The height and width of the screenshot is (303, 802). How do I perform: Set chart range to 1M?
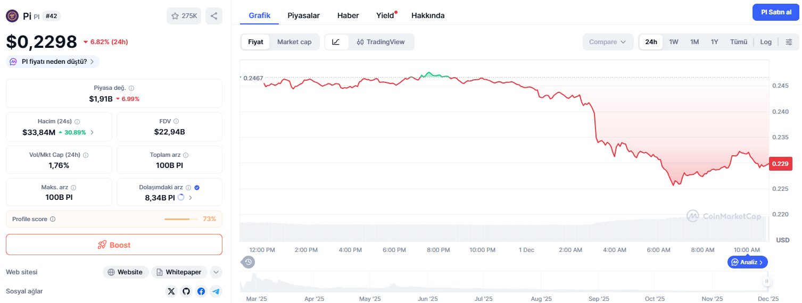coord(694,42)
